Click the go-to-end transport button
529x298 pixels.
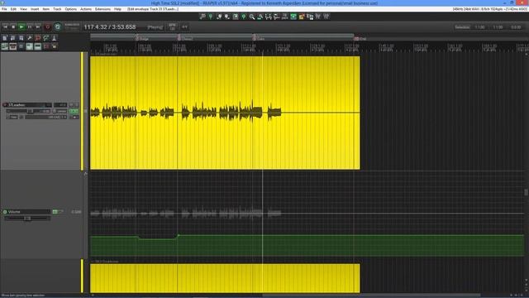point(38,26)
